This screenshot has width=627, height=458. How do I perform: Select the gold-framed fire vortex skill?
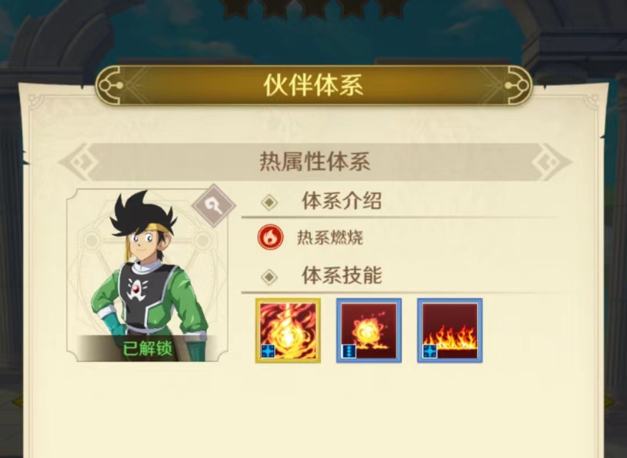click(288, 330)
